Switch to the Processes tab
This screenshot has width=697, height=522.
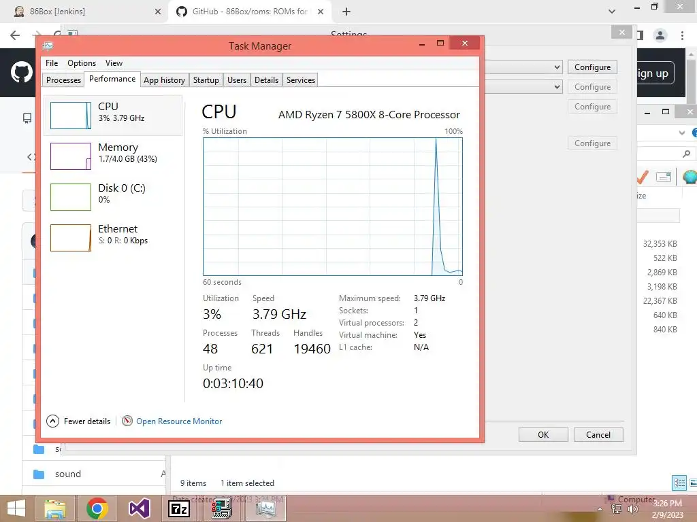pos(63,80)
